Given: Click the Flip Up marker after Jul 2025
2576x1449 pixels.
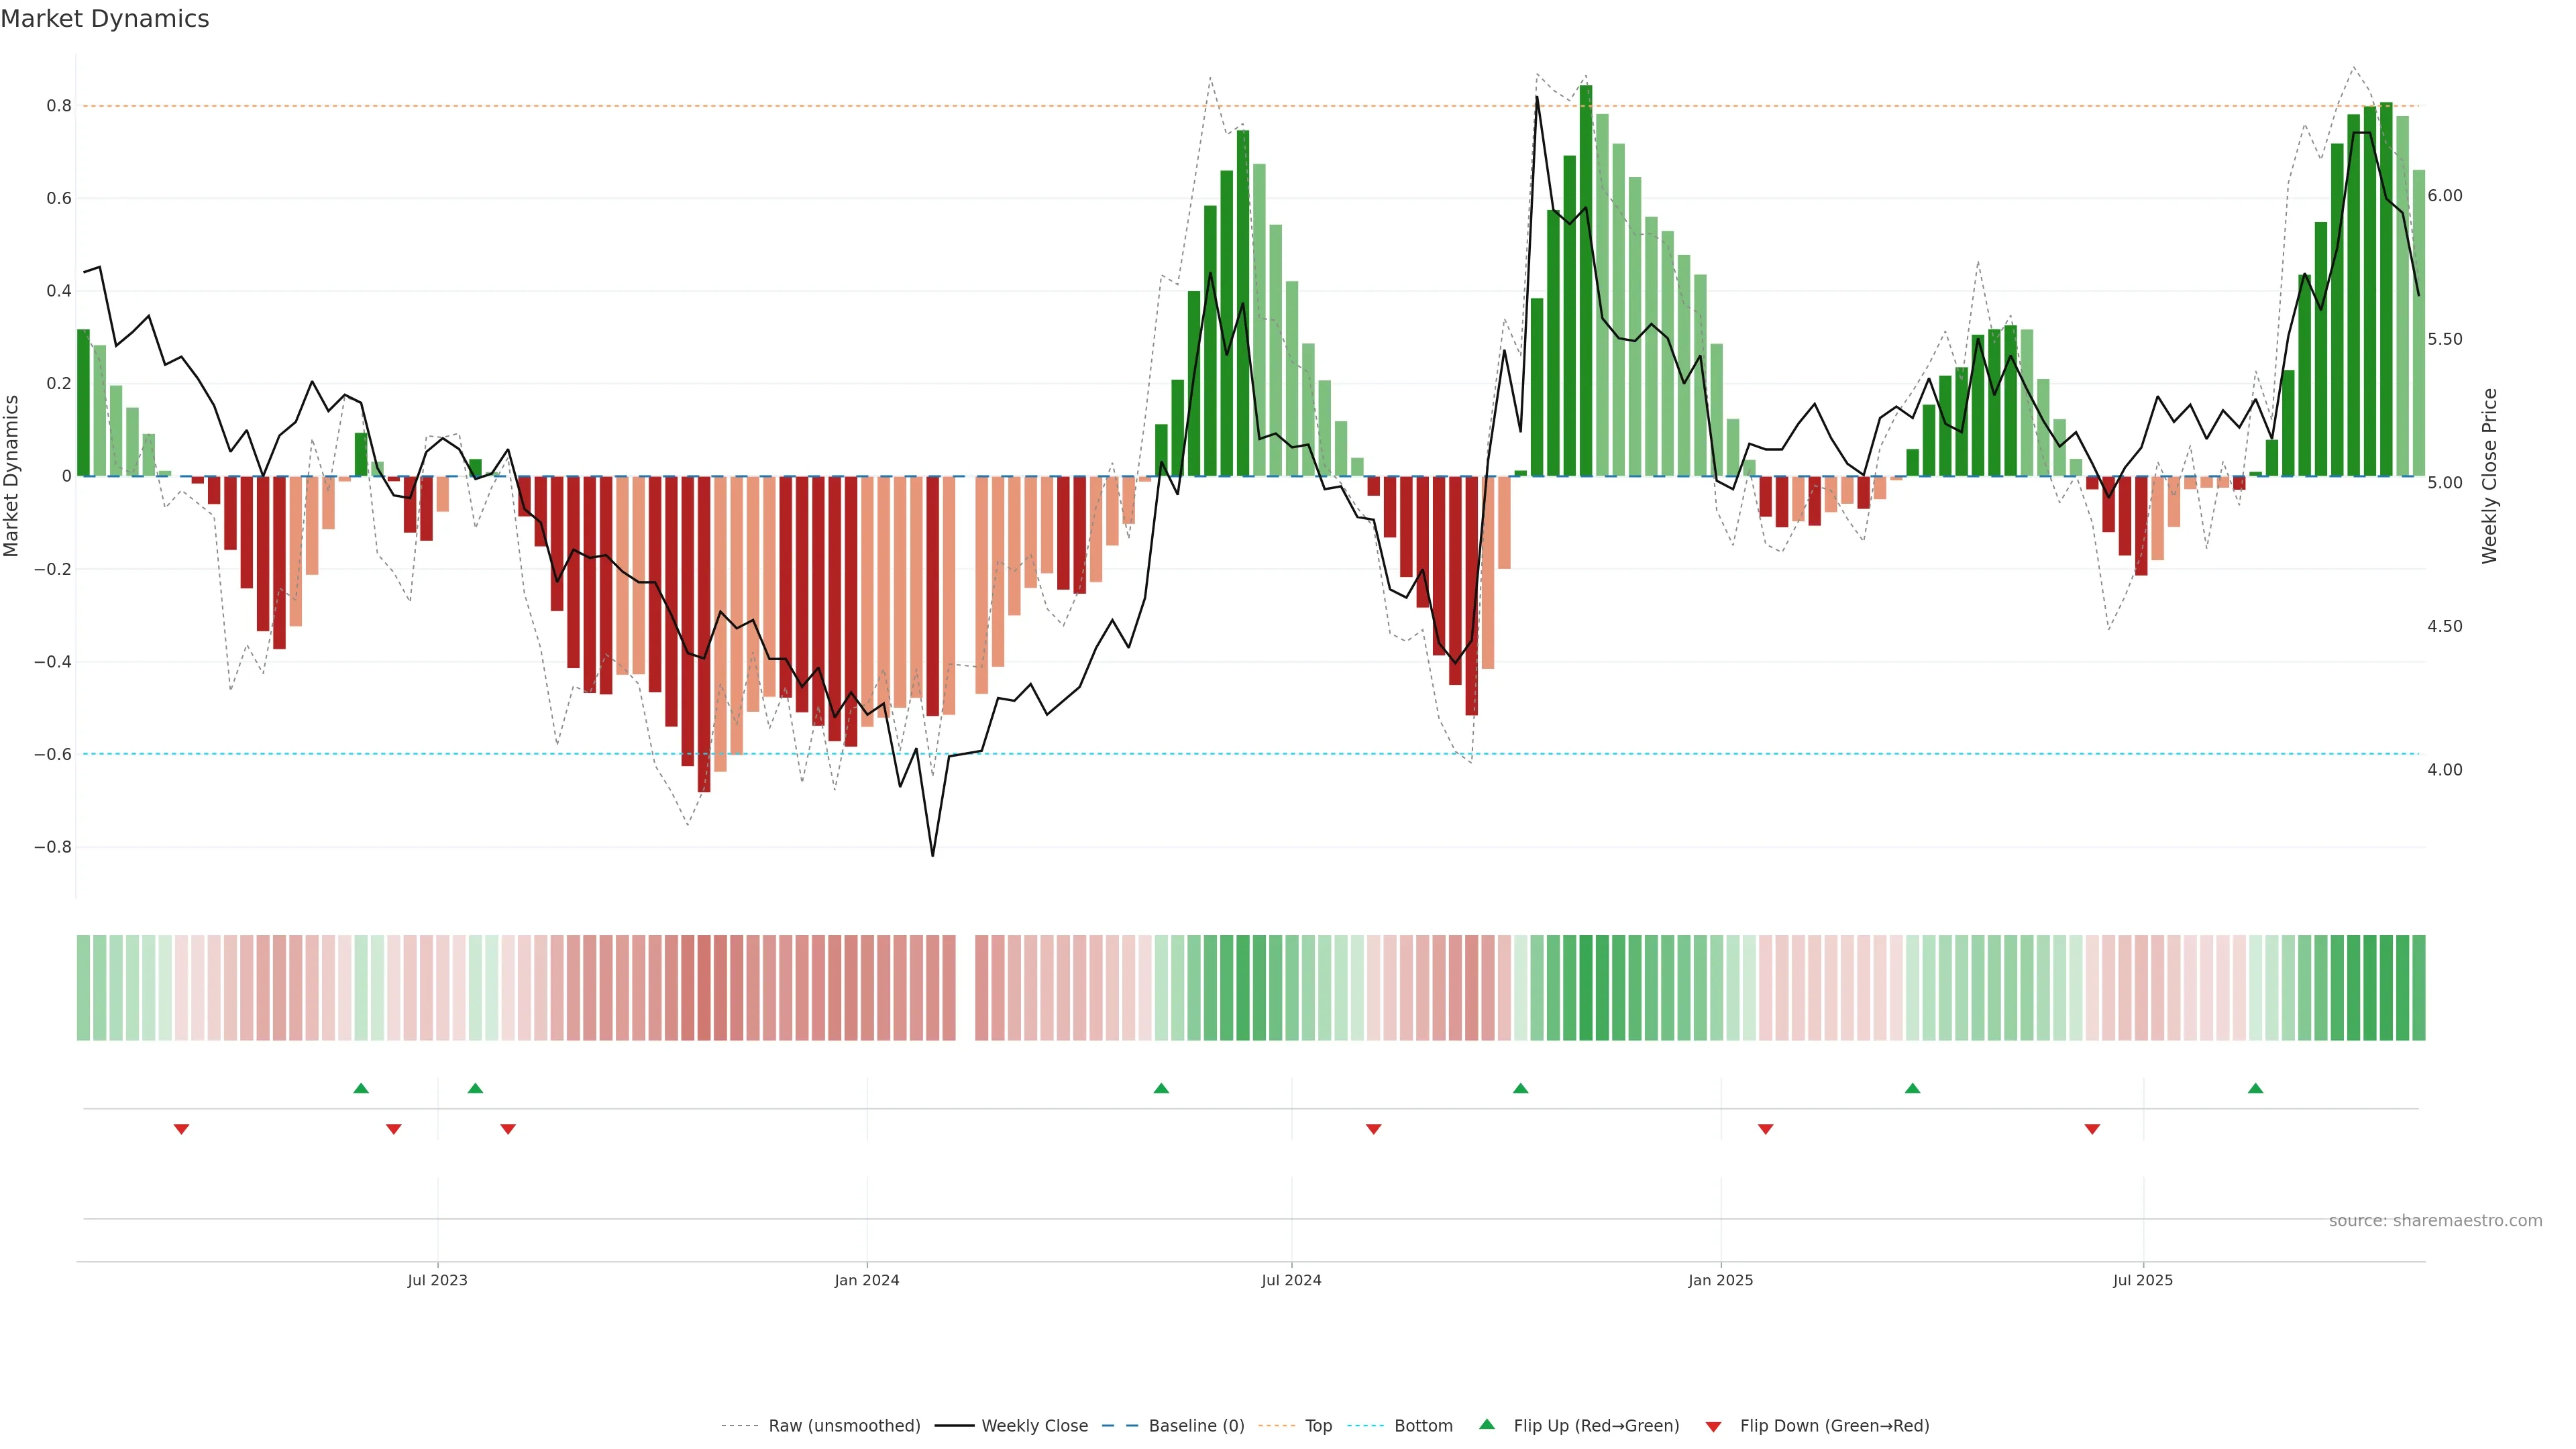Looking at the screenshot, I should (x=2255, y=1088).
